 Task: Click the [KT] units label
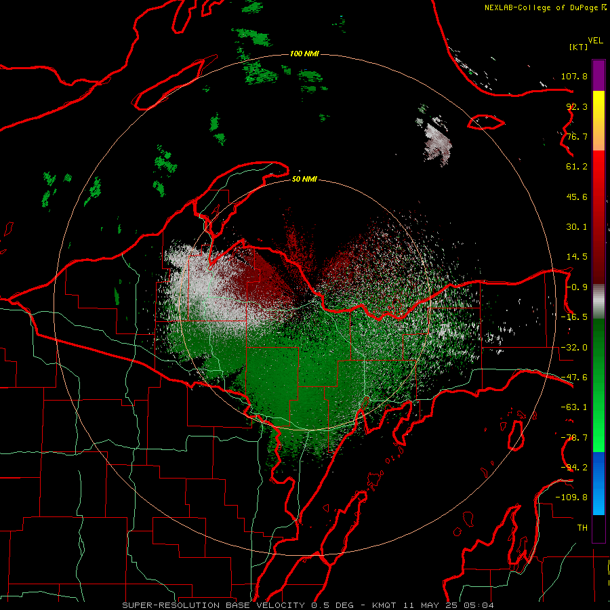tap(579, 47)
